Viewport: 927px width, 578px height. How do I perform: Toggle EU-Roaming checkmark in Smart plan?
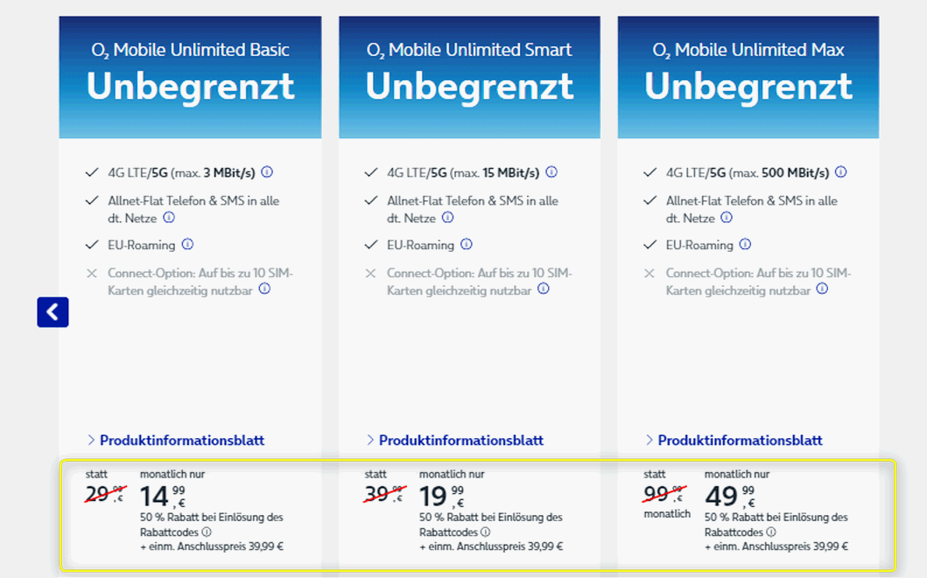369,244
